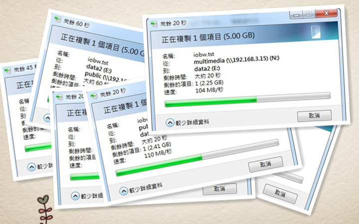Viewport: 359px width, 224px height.
Task: Click the progress bar of the 110 MB/秒 dialog
Action: click(197, 158)
